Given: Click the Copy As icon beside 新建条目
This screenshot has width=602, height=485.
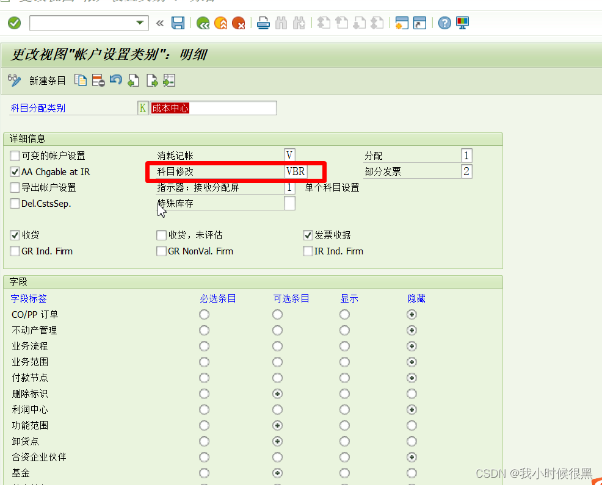Looking at the screenshot, I should (x=81, y=80).
